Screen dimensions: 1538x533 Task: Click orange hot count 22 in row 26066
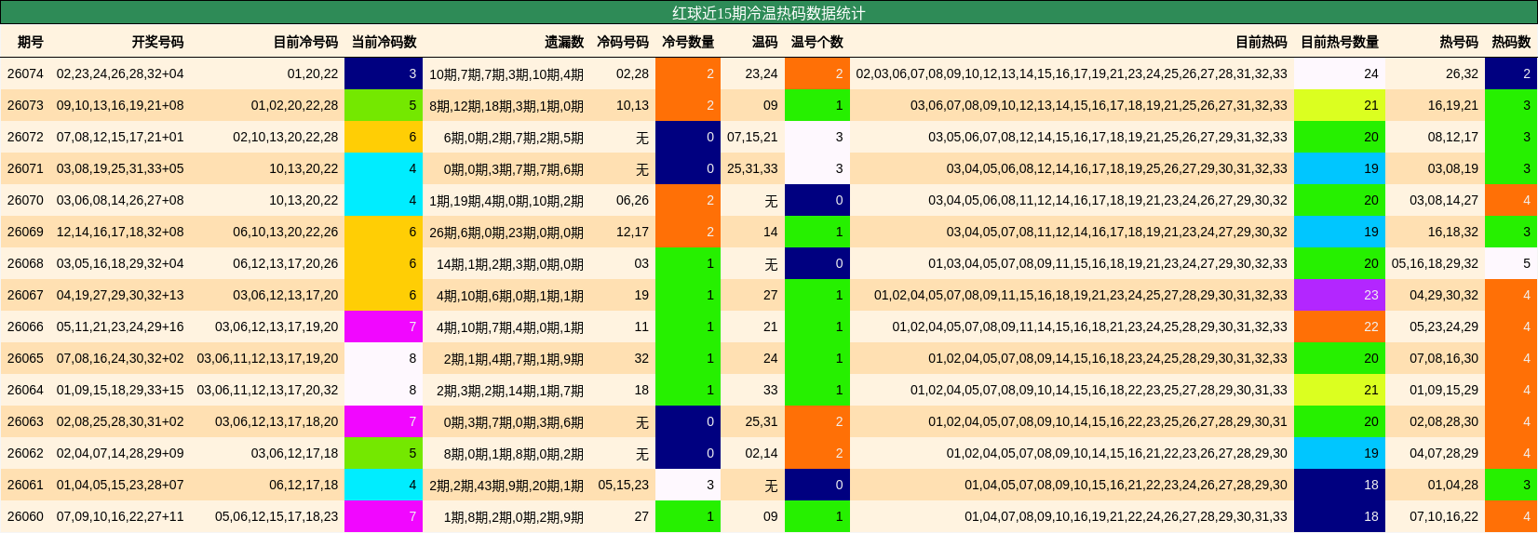click(x=1340, y=326)
